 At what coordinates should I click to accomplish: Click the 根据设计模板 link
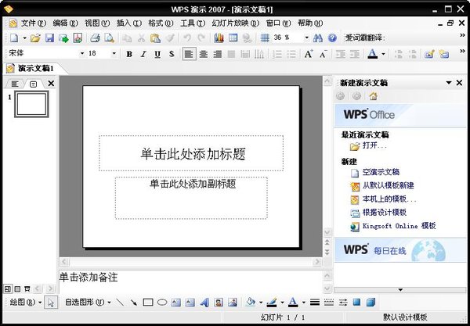[385, 213]
